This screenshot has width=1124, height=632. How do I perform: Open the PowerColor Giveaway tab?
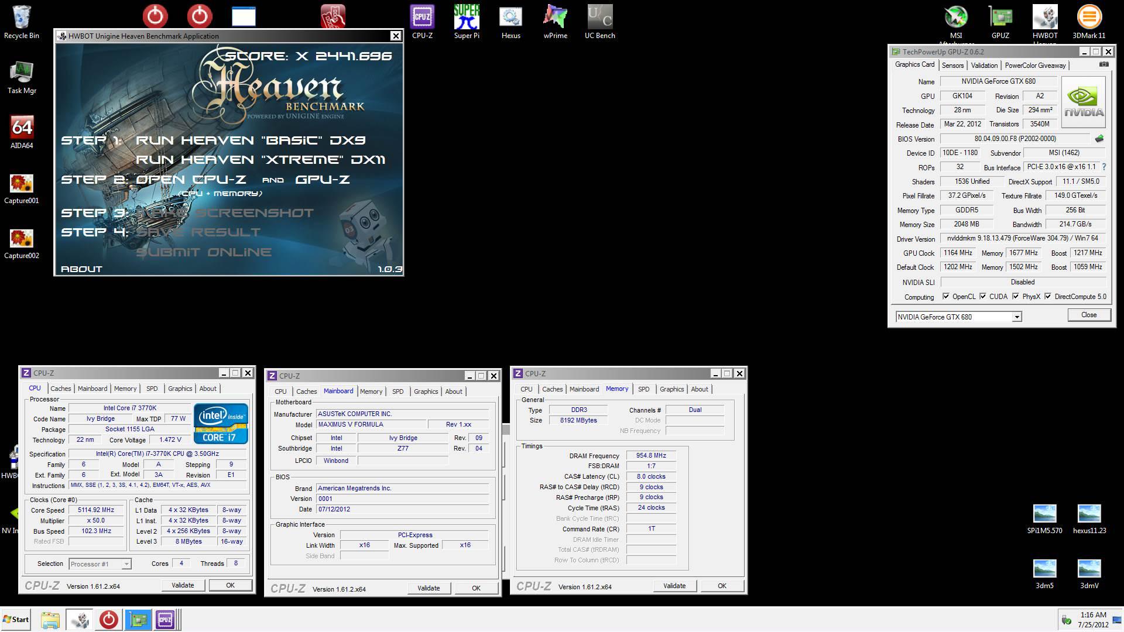click(x=1035, y=66)
